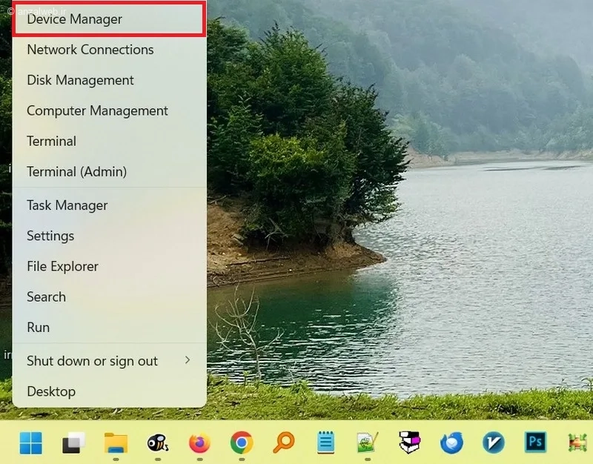Launch Photoshop from the taskbar
The image size is (593, 464).
535,442
